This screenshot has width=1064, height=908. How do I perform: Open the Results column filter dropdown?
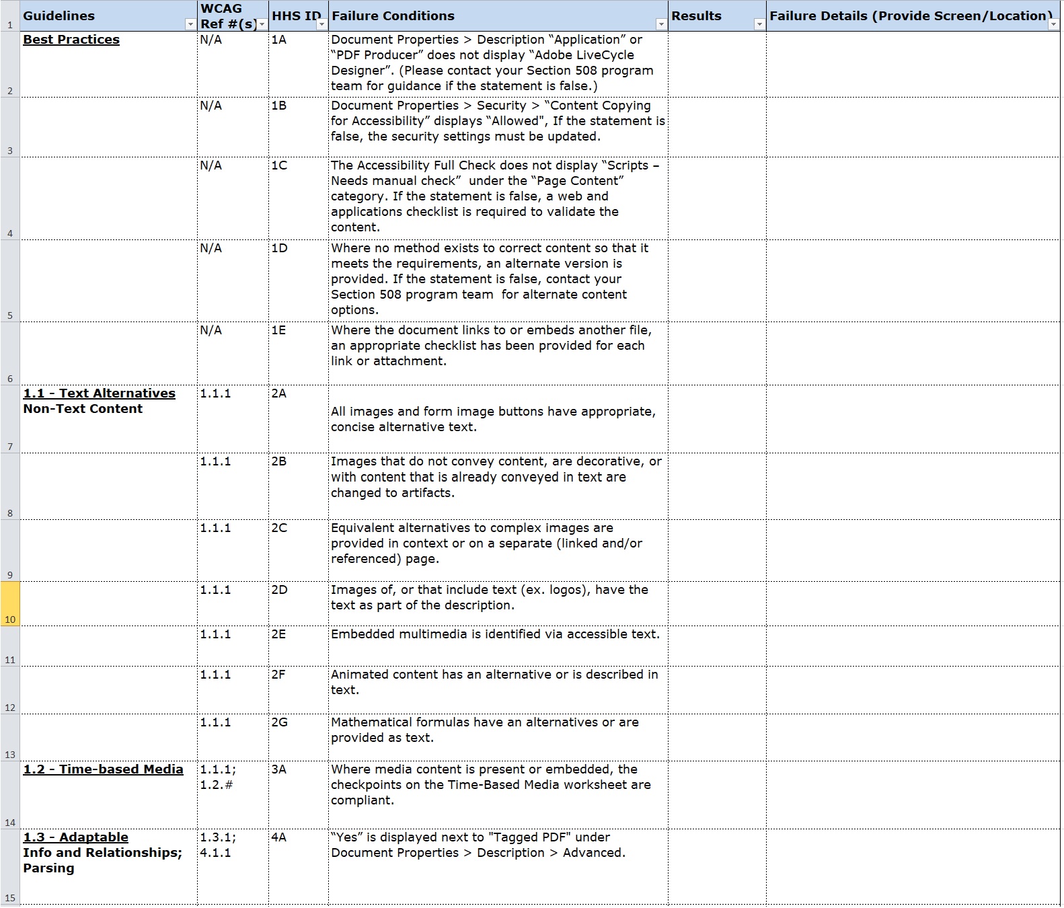pos(759,24)
